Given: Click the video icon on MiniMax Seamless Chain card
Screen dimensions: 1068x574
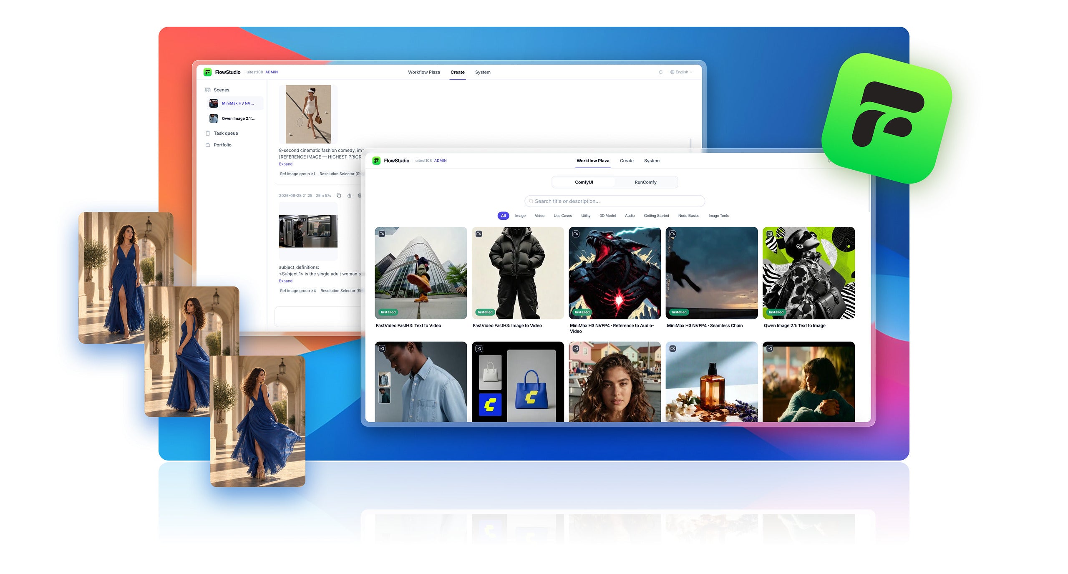Looking at the screenshot, I should click(x=673, y=234).
